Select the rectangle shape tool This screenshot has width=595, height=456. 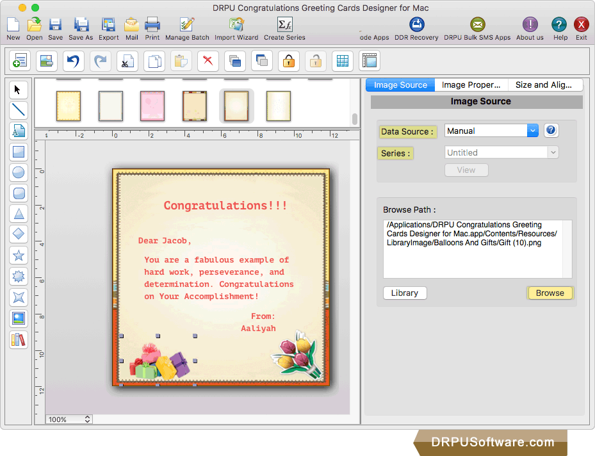pyautogui.click(x=18, y=152)
